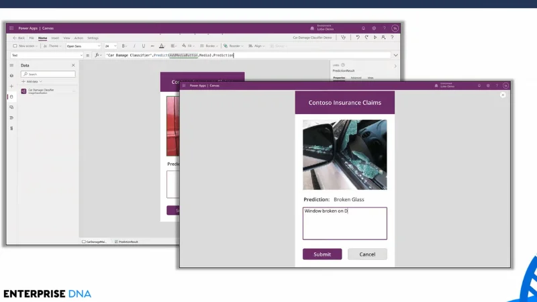
Task: Open the help question mark in the back window's purple header
Action: click(384, 28)
